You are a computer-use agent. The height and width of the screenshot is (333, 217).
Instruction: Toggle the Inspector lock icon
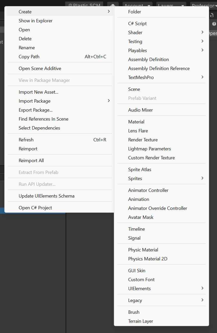tap(212, 15)
